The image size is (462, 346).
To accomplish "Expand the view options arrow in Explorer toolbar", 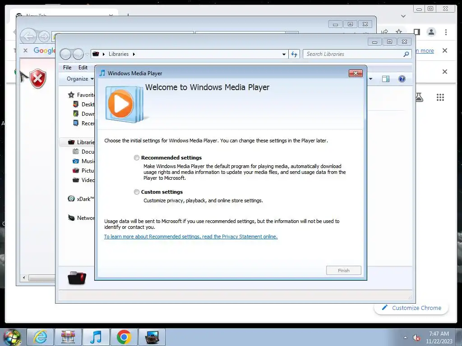I will pyautogui.click(x=371, y=79).
